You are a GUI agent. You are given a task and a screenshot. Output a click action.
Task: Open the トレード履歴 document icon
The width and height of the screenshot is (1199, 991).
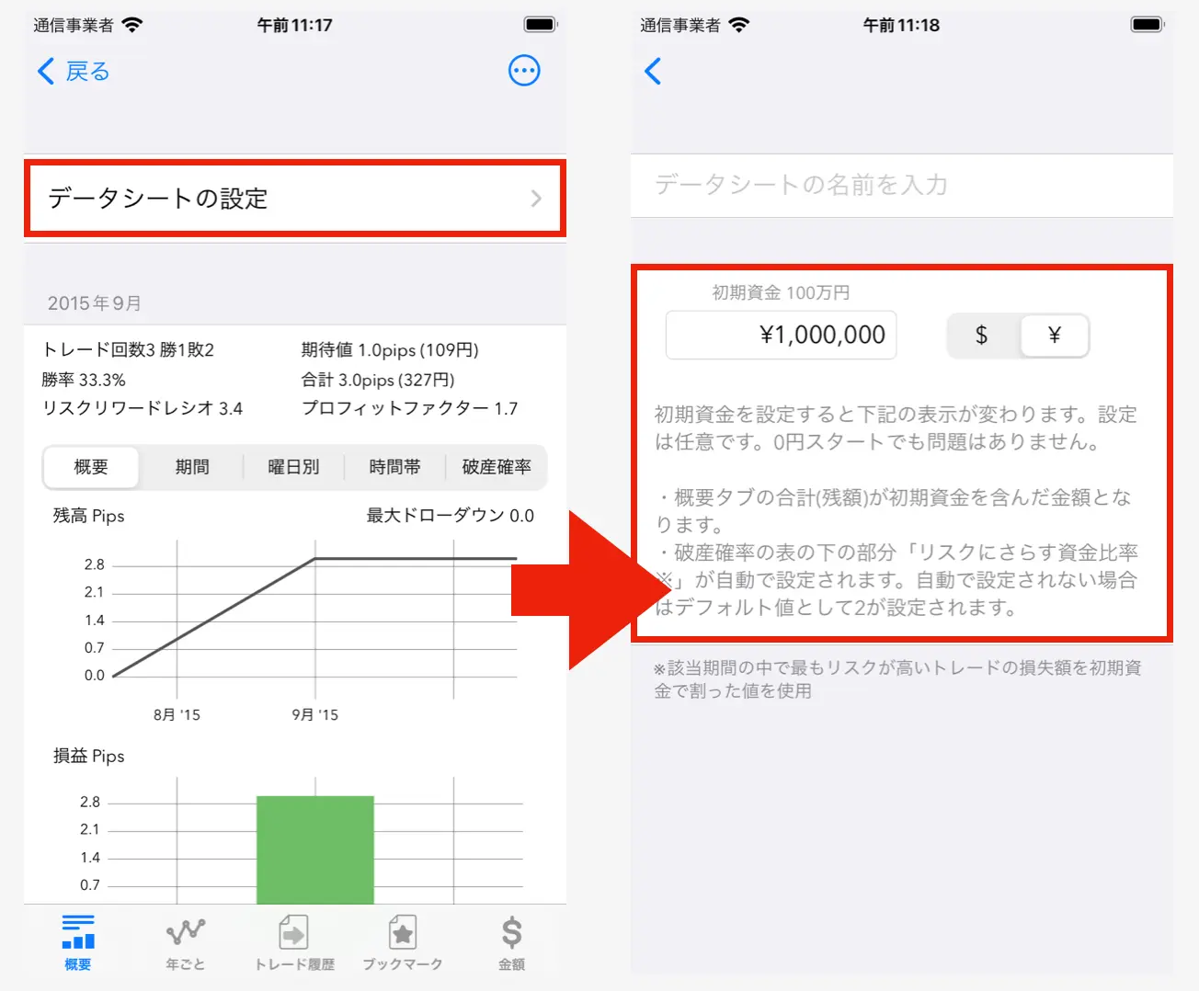point(293,932)
